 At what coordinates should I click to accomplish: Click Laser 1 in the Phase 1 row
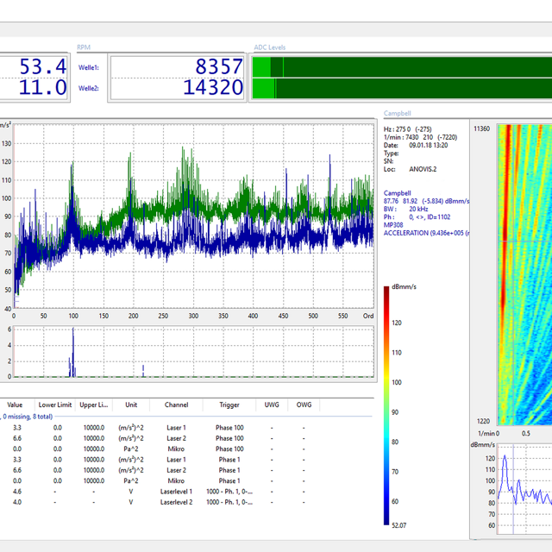176,460
